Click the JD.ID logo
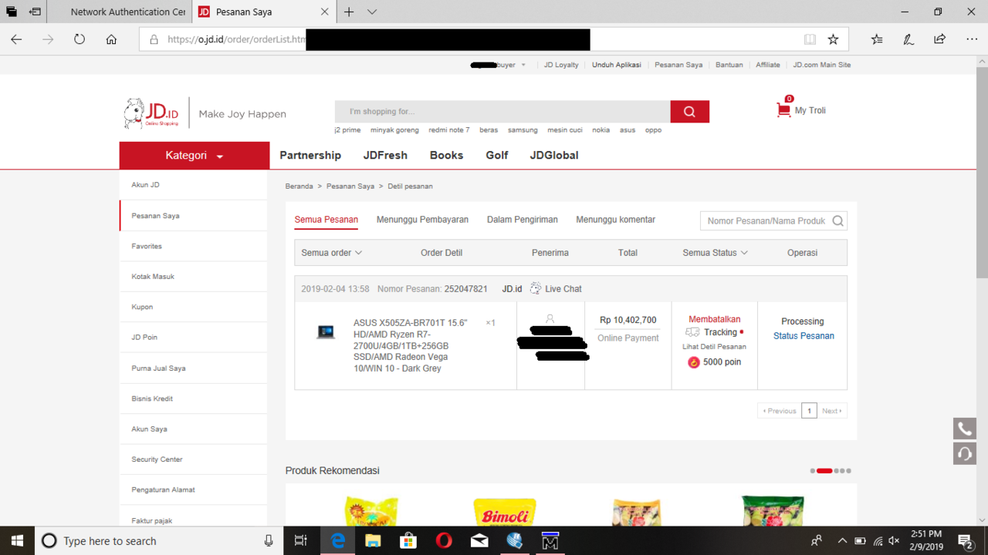Screen dimensions: 988x555 coord(151,113)
